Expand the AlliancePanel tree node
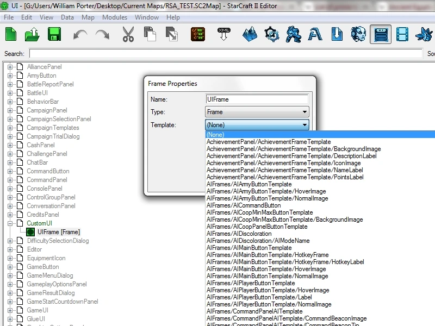This screenshot has width=435, height=326. pos(10,67)
